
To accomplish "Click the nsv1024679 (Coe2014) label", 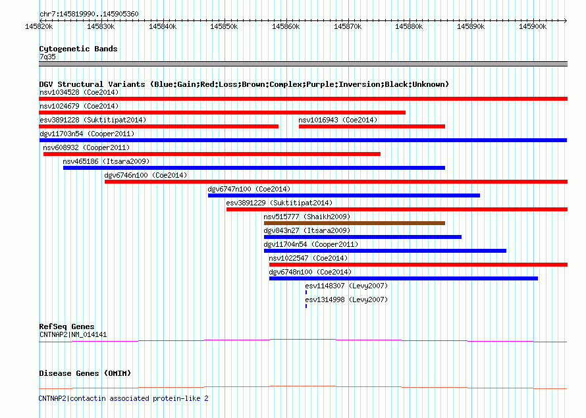I will pyautogui.click(x=79, y=106).
